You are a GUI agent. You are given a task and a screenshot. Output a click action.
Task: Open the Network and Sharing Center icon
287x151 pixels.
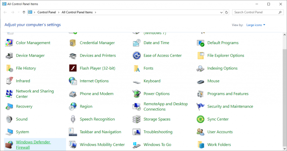[x=9, y=94]
